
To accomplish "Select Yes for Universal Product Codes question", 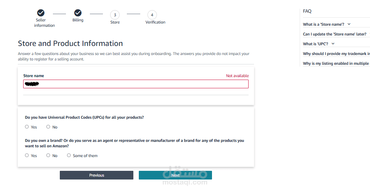I will (27, 127).
